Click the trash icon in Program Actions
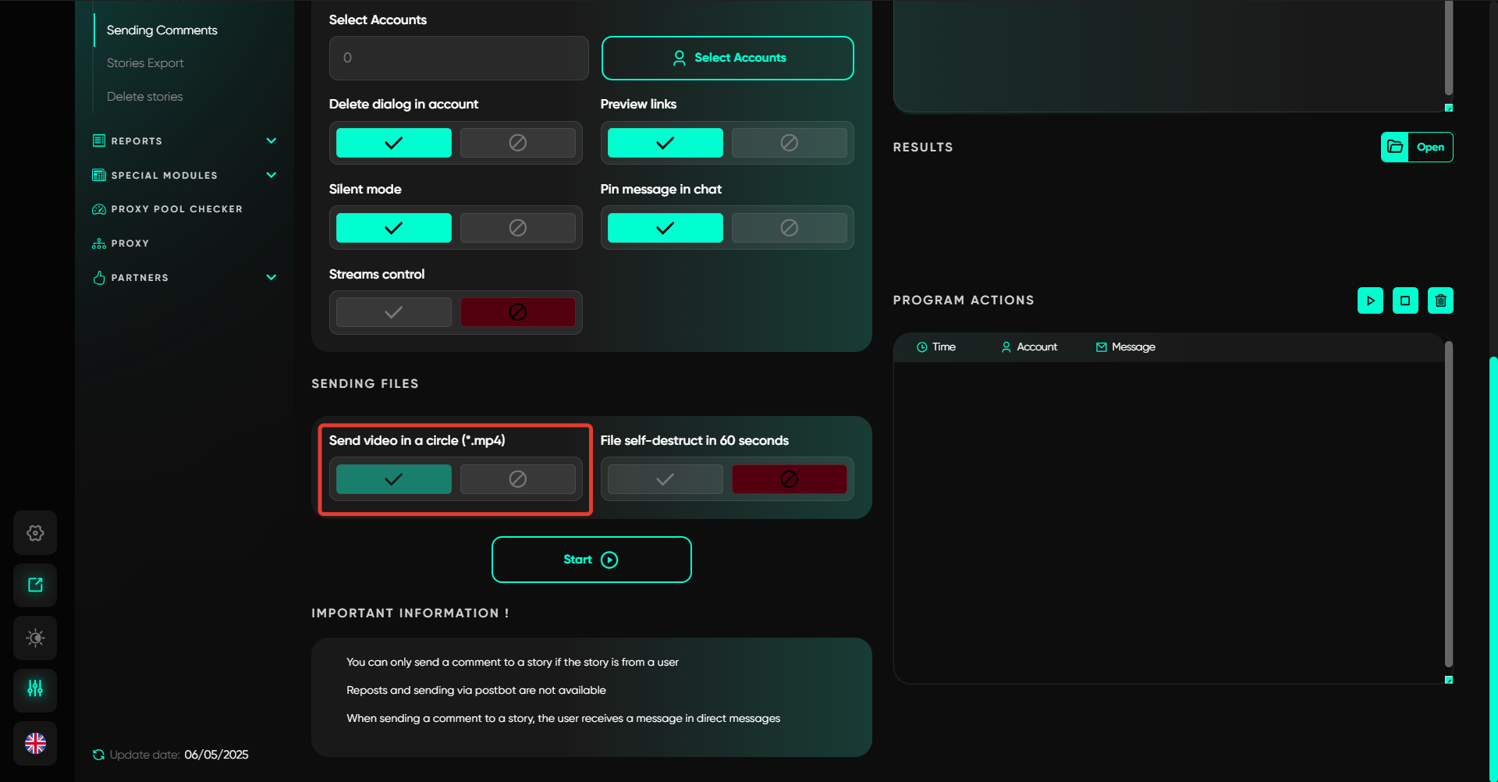The width and height of the screenshot is (1498, 782). 1440,300
